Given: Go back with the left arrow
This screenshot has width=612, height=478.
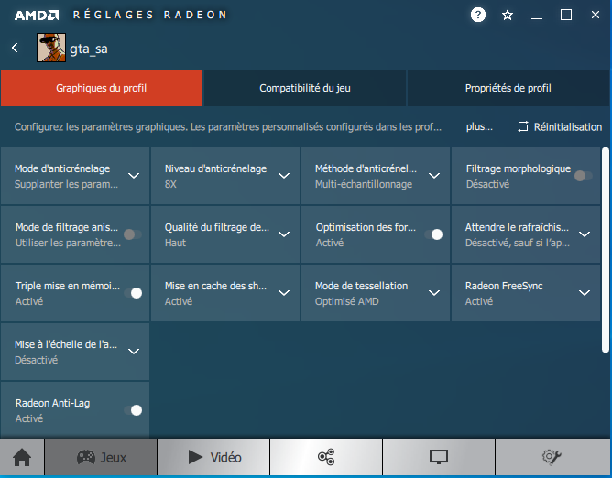Looking at the screenshot, I should (x=15, y=48).
